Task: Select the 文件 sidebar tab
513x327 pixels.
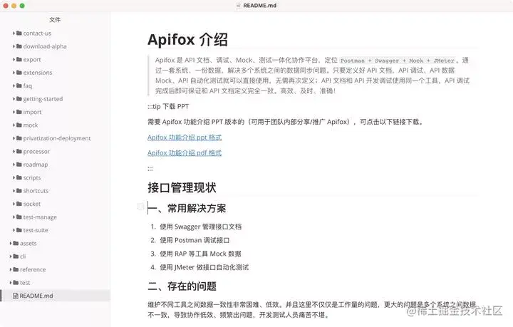Action: pyautogui.click(x=55, y=20)
